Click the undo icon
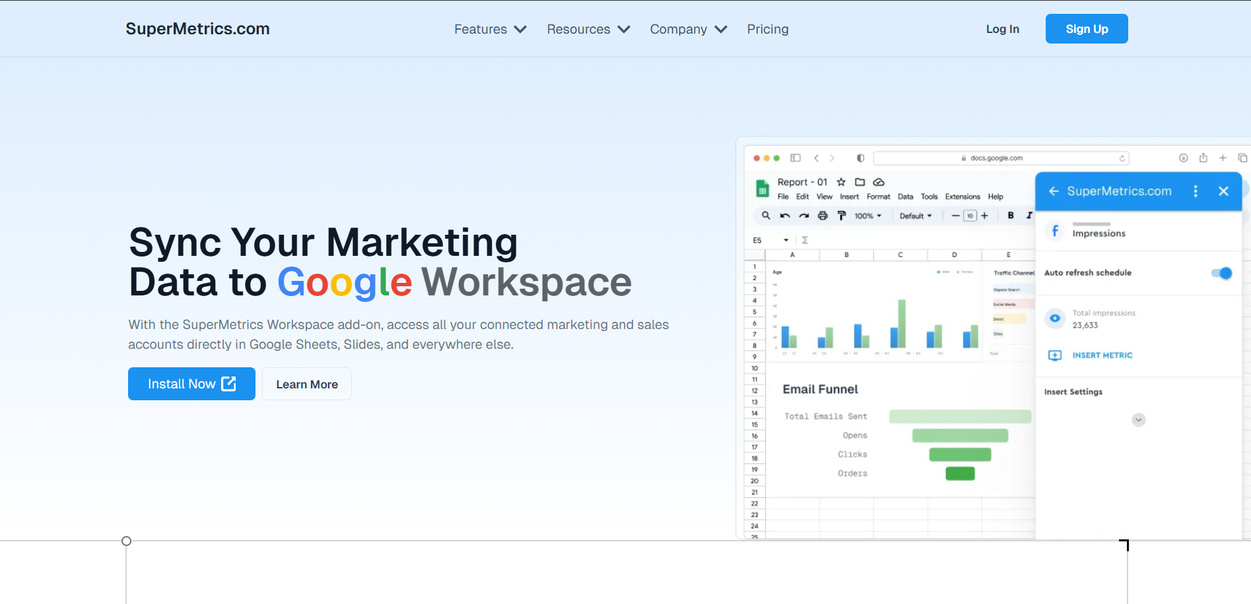 pyautogui.click(x=786, y=216)
